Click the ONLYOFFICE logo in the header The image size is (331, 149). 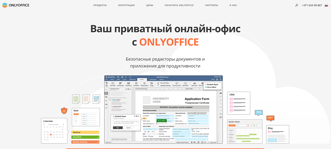16,5
